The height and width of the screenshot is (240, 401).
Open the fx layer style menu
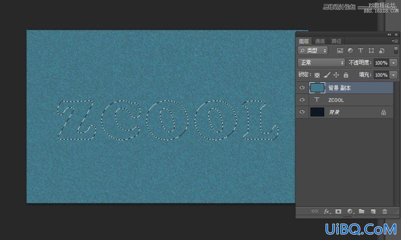pos(327,212)
